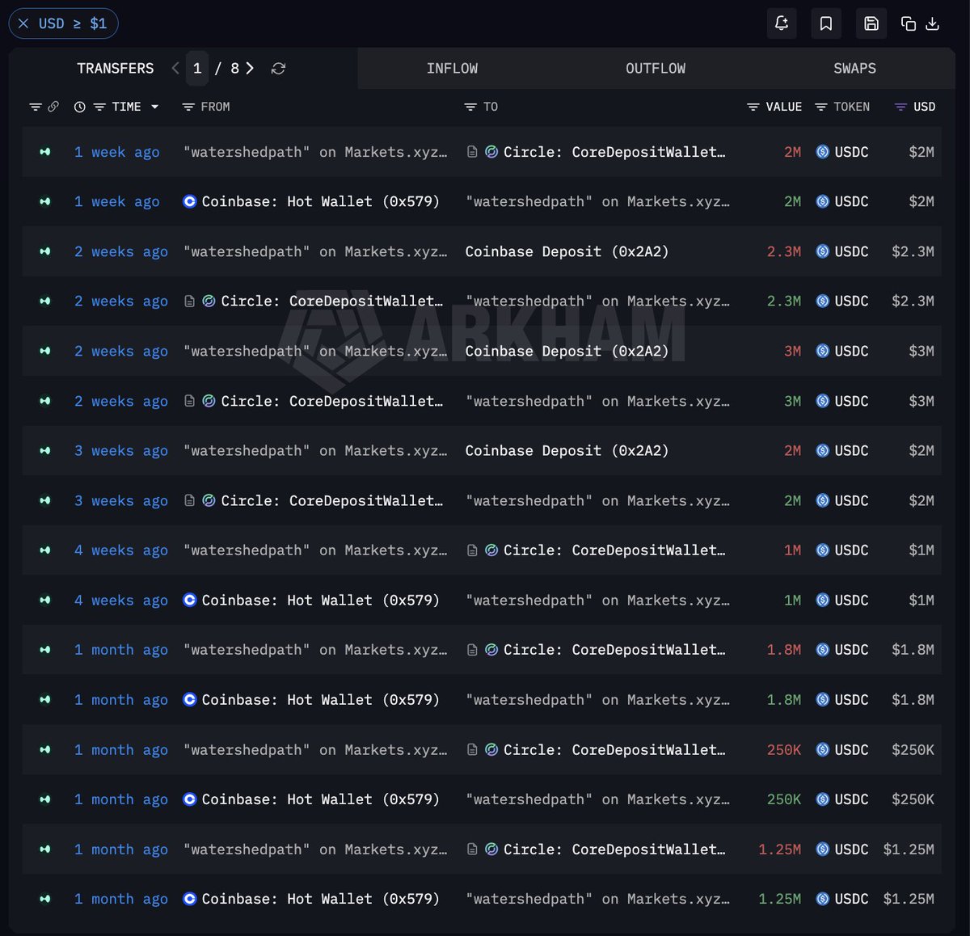Open the TIME column filter
970x936 pixels.
coord(99,107)
